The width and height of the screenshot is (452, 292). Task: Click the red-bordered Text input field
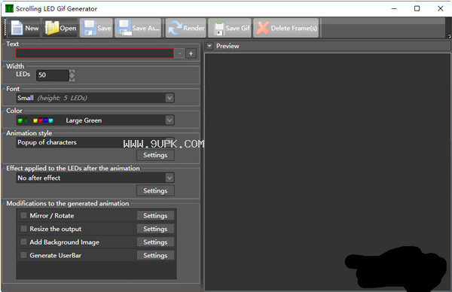click(95, 53)
